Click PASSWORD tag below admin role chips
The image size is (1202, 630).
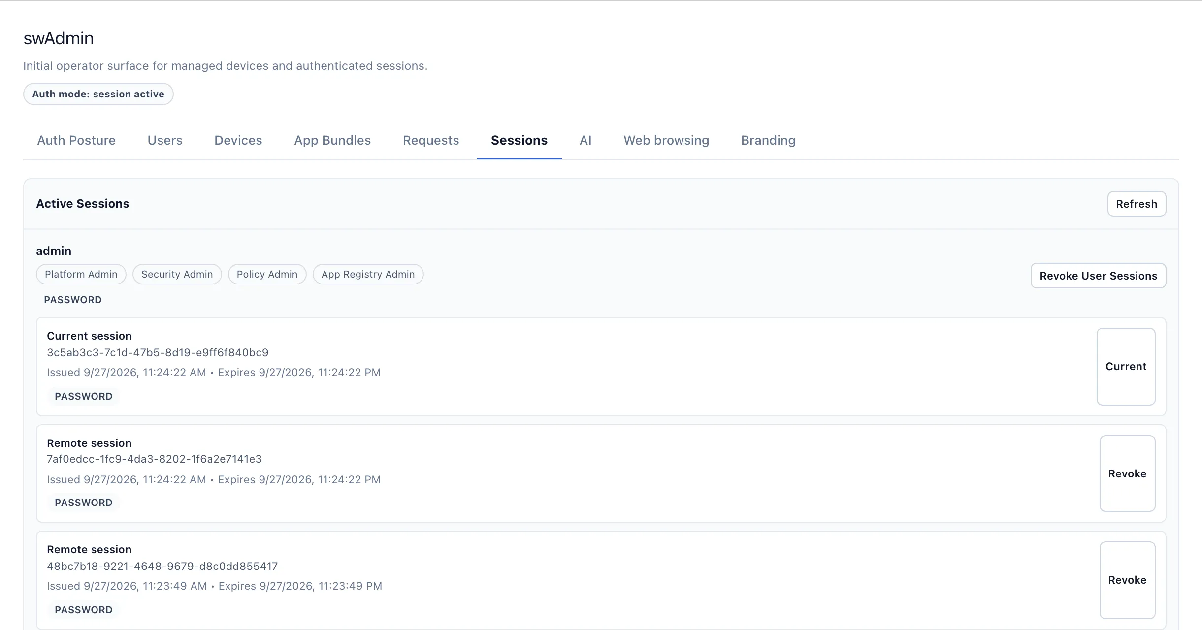[73, 300]
